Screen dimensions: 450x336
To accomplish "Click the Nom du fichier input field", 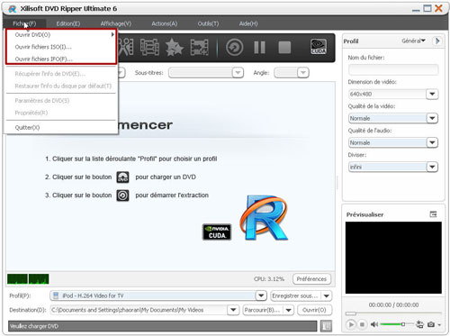I will (x=393, y=69).
